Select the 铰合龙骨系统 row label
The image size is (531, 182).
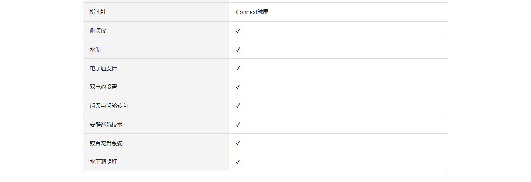click(106, 143)
